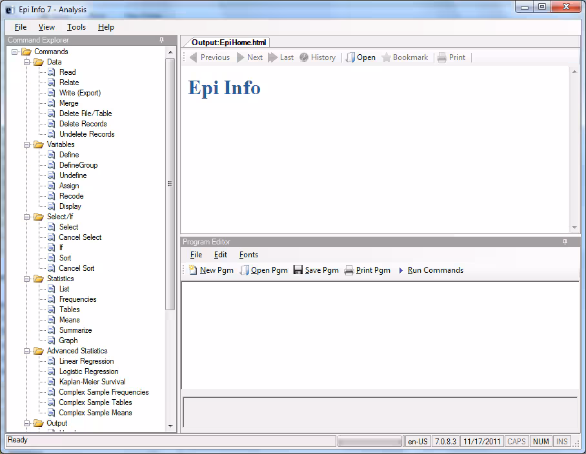The width and height of the screenshot is (586, 454).
Task: Open an existing program via Open Pgm
Action: [263, 270]
